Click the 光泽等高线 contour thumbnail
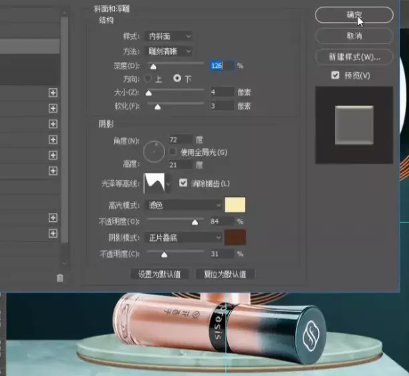Viewport: 409px width, 376px height. pos(154,183)
